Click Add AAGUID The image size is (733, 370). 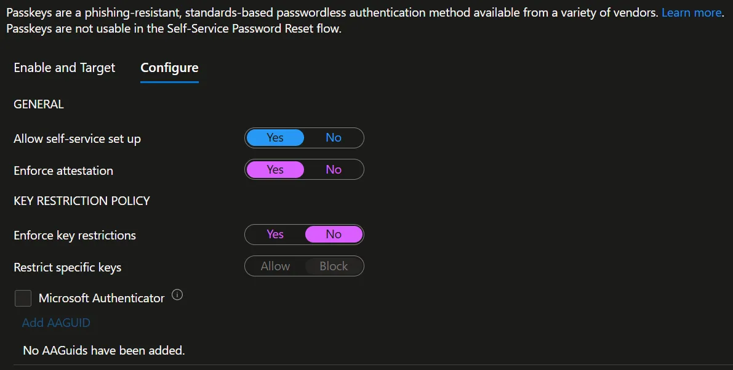click(56, 323)
